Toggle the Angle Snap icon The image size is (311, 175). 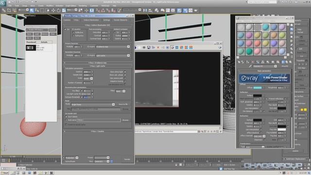click(103, 10)
